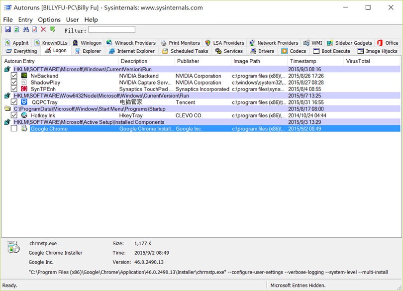Click the Find binoculars icon

[x=26, y=29]
